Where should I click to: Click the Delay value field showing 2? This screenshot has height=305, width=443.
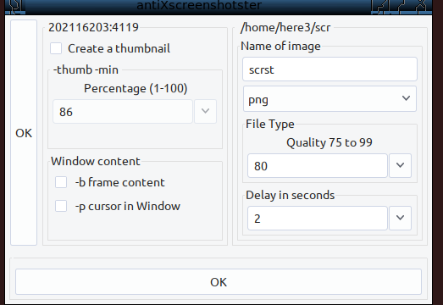(x=318, y=219)
